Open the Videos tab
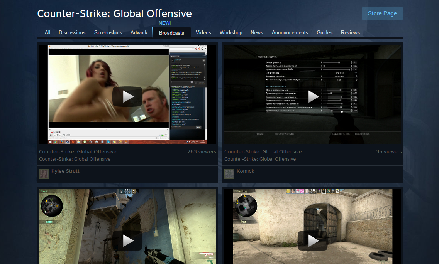The width and height of the screenshot is (439, 264). [x=203, y=33]
